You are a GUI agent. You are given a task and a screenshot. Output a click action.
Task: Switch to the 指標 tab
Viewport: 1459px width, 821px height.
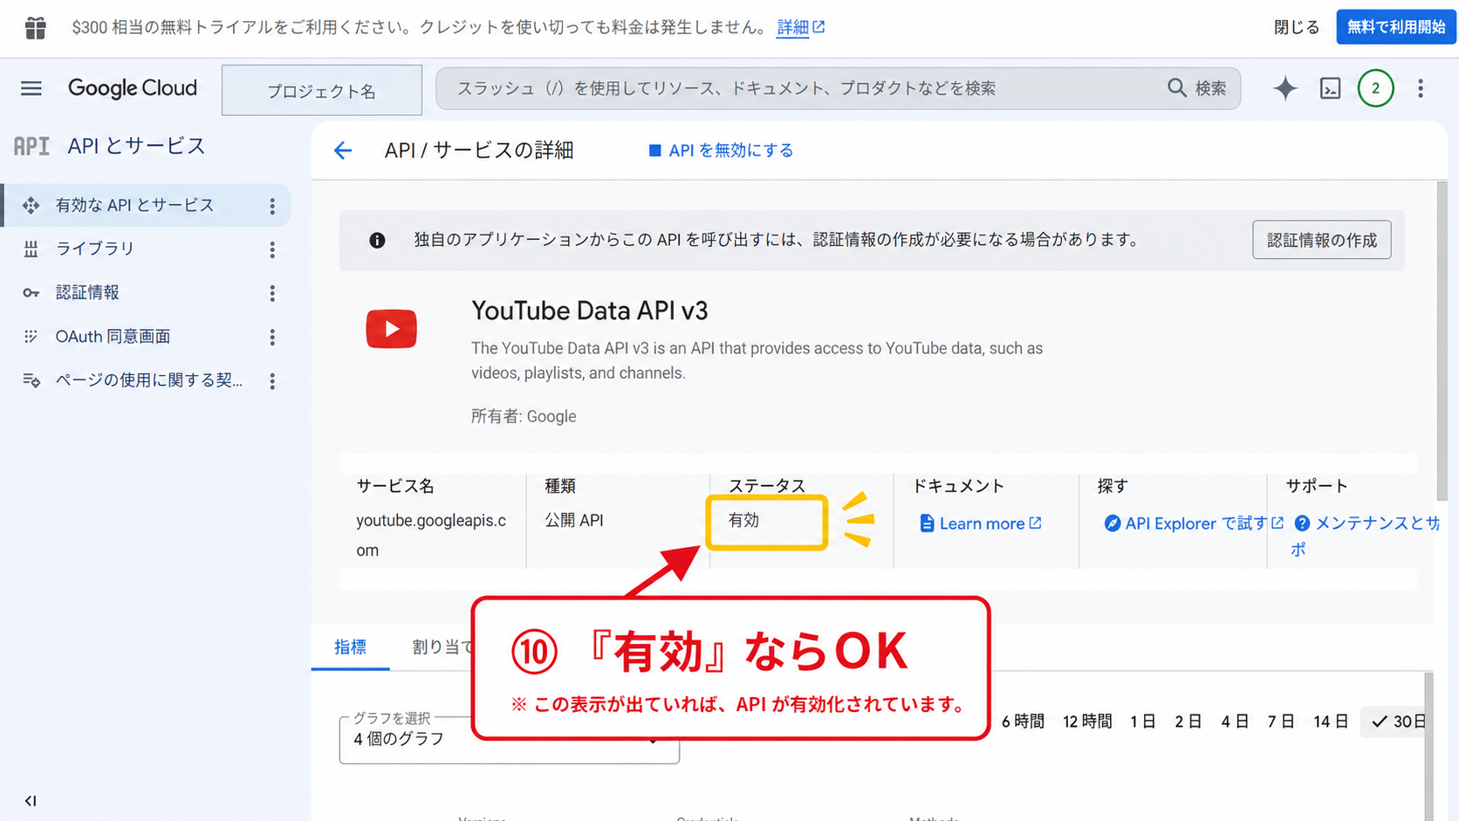coord(350,647)
